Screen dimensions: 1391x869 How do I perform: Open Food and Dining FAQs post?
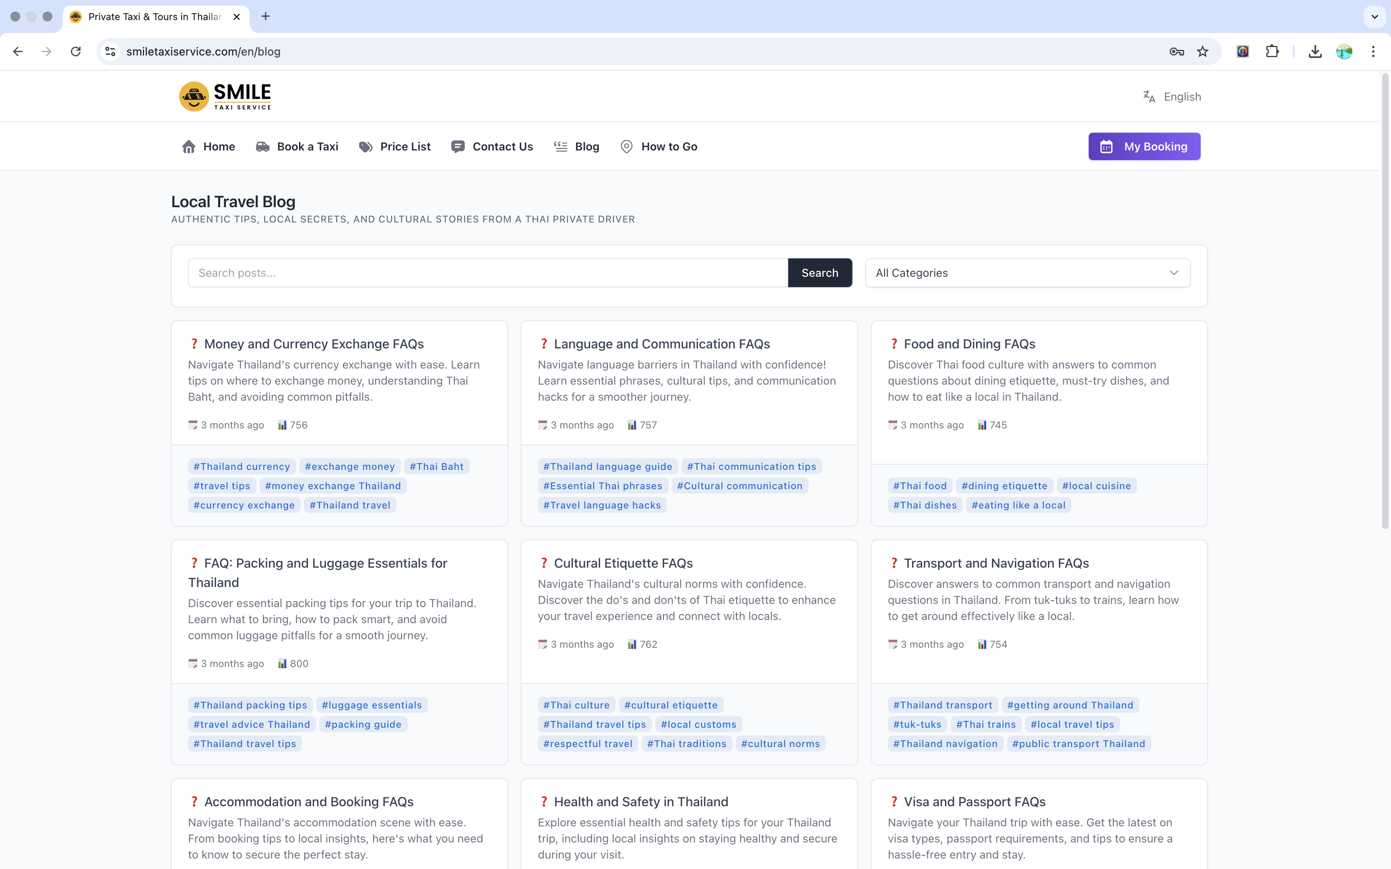pos(969,344)
